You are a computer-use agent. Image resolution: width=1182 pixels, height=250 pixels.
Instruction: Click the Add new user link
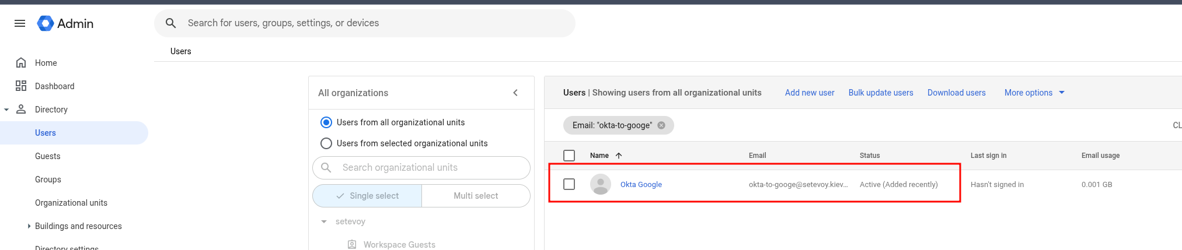pyautogui.click(x=809, y=93)
